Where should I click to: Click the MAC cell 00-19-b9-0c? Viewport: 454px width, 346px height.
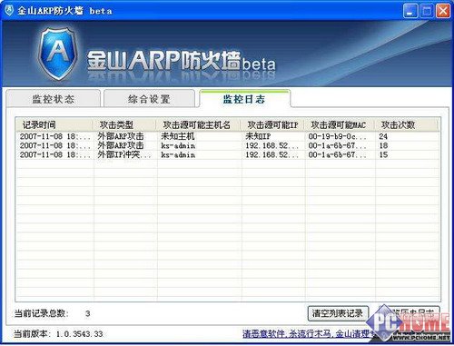(337, 136)
